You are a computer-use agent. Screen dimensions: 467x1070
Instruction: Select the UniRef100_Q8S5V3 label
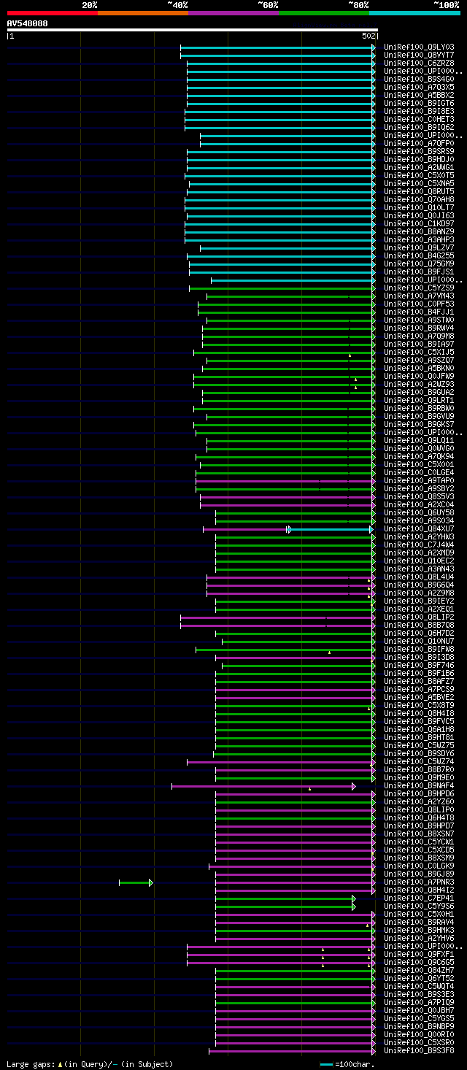click(419, 496)
